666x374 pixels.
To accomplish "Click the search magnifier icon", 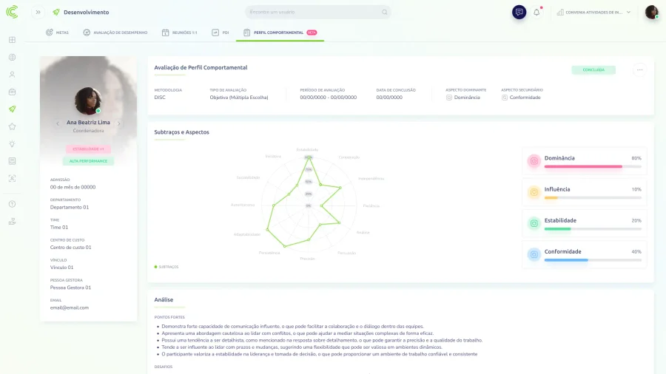I will [x=384, y=12].
